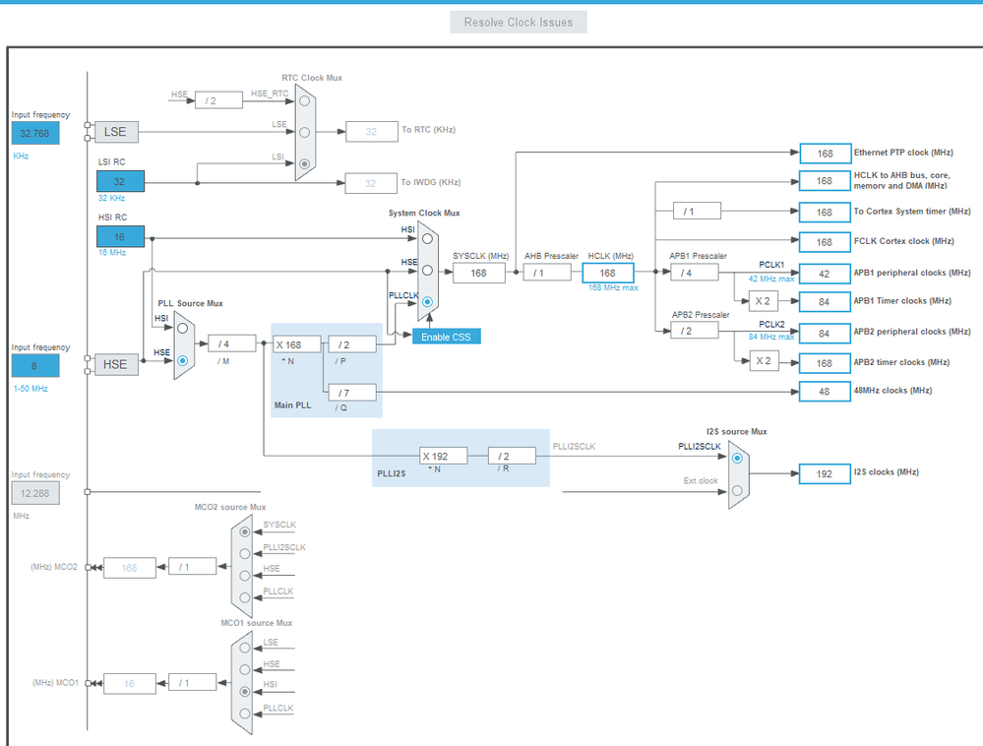This screenshot has height=746, width=983.
Task: Click the Main PLL multiplier N field
Action: click(x=297, y=344)
